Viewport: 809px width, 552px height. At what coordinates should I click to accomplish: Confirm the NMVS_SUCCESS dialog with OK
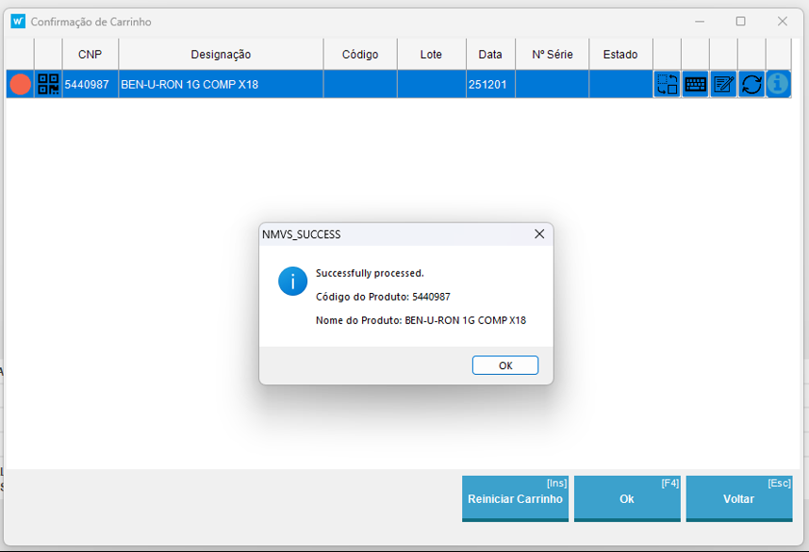tap(505, 365)
